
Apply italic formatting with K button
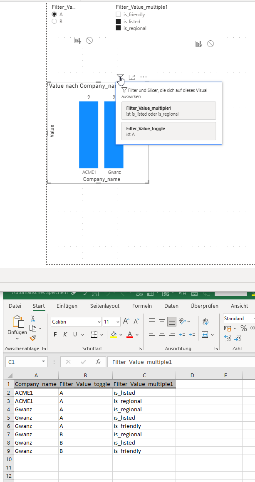click(x=65, y=334)
